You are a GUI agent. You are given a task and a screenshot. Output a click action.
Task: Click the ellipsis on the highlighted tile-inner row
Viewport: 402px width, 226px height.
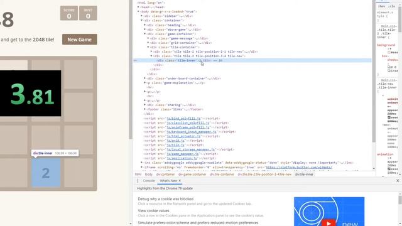[x=135, y=60]
